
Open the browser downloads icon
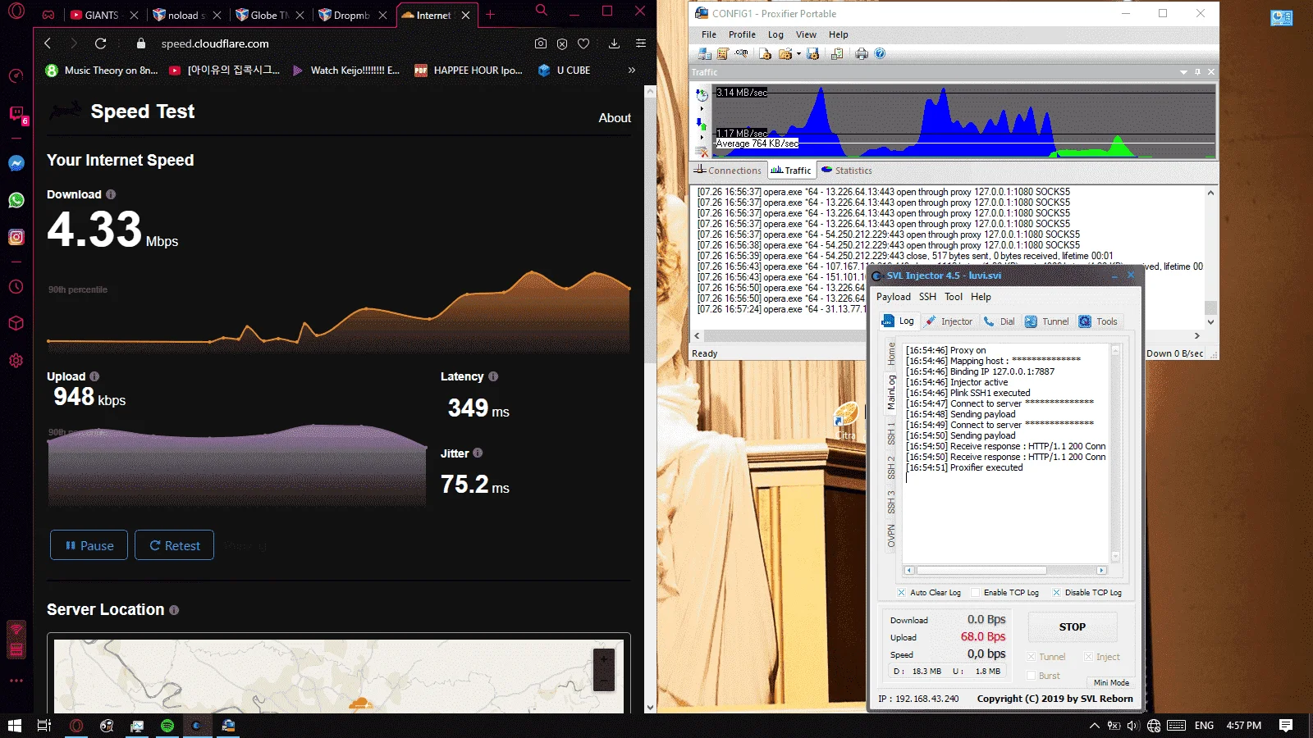614,43
